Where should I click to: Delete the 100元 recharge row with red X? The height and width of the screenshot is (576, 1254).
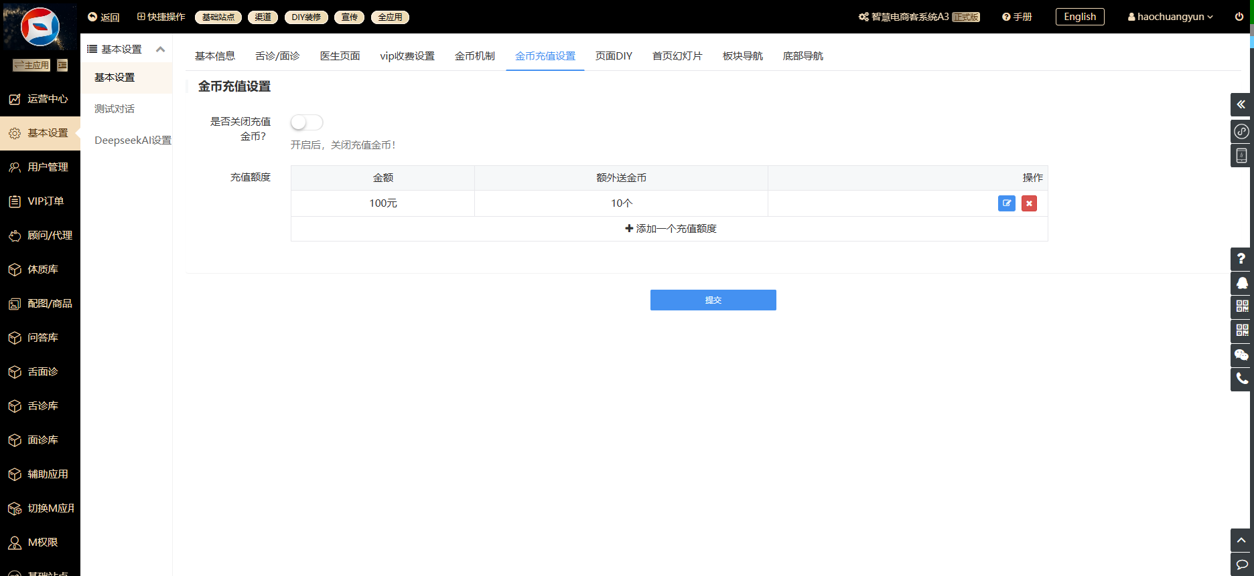click(1029, 203)
